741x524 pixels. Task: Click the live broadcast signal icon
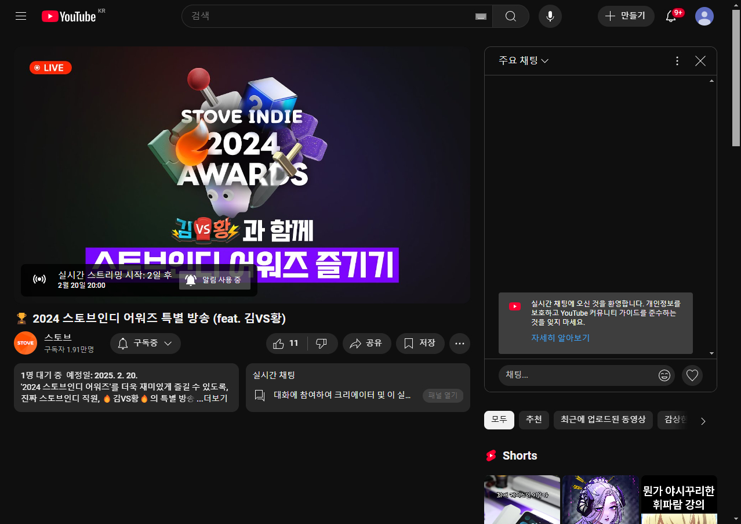coord(39,280)
